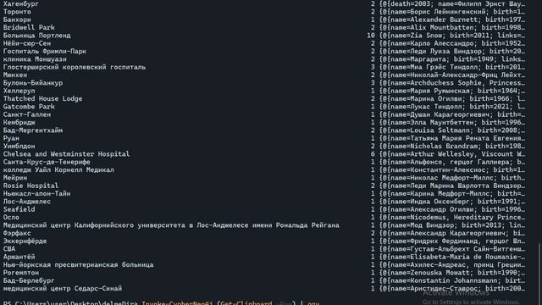Image resolution: width=542 pixels, height=305 pixels.
Task: Select 'клиника Моншуази' entry
Action: pyautogui.click(x=35, y=59)
